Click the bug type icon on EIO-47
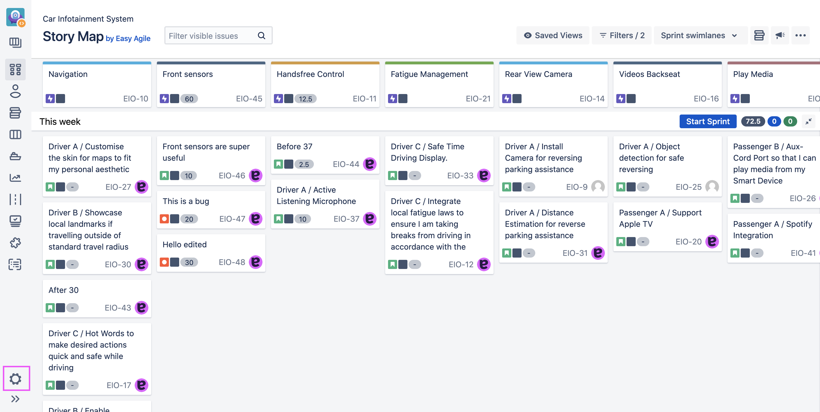The width and height of the screenshot is (820, 412). 164,219
